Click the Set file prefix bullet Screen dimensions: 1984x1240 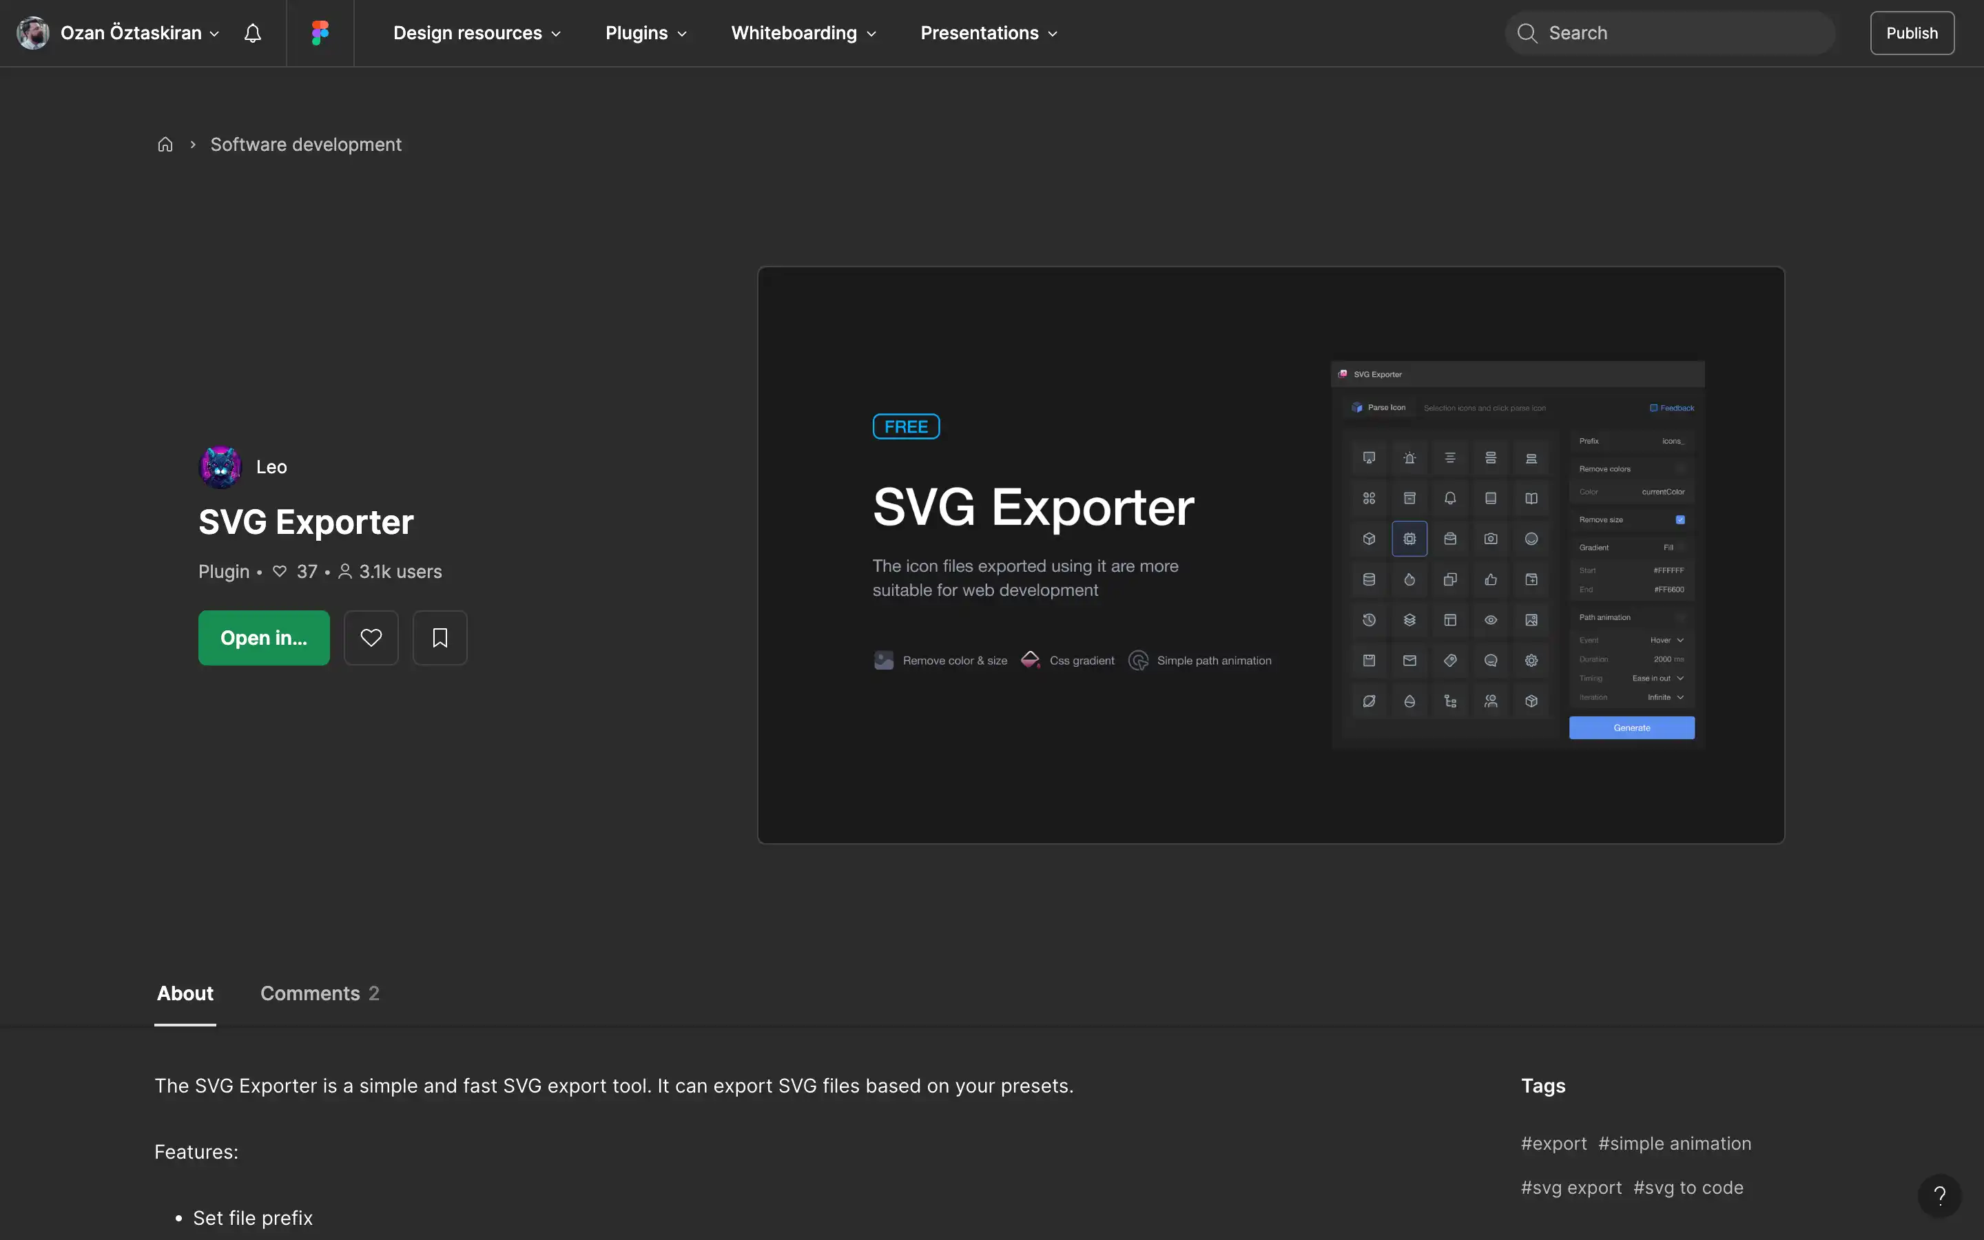click(x=253, y=1218)
